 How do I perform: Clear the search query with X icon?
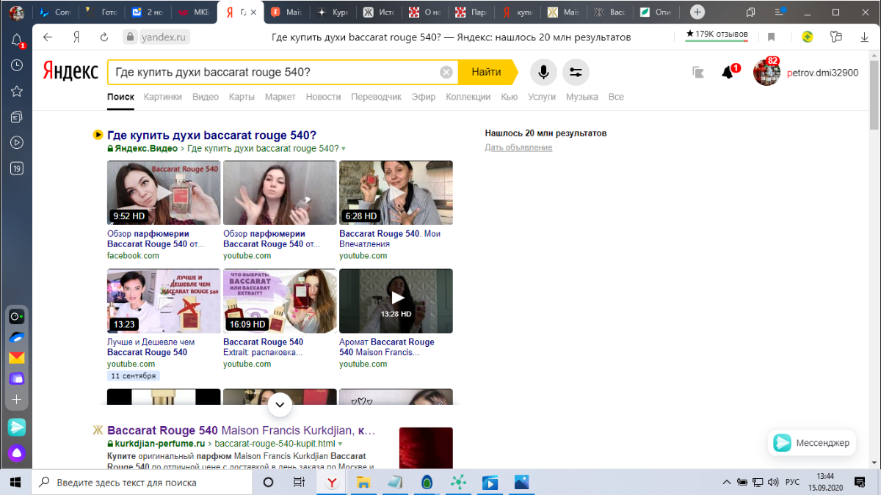coord(446,72)
